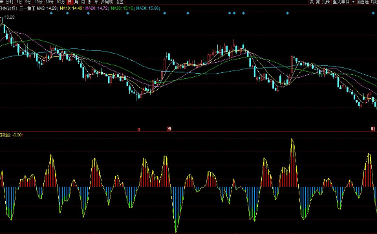377x234 pixels.
Task: Select the 60分 period tab
Action: click(x=61, y=2)
